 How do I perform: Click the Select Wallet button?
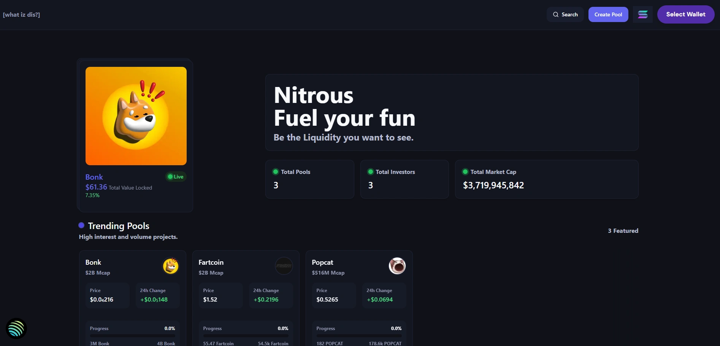click(x=686, y=14)
